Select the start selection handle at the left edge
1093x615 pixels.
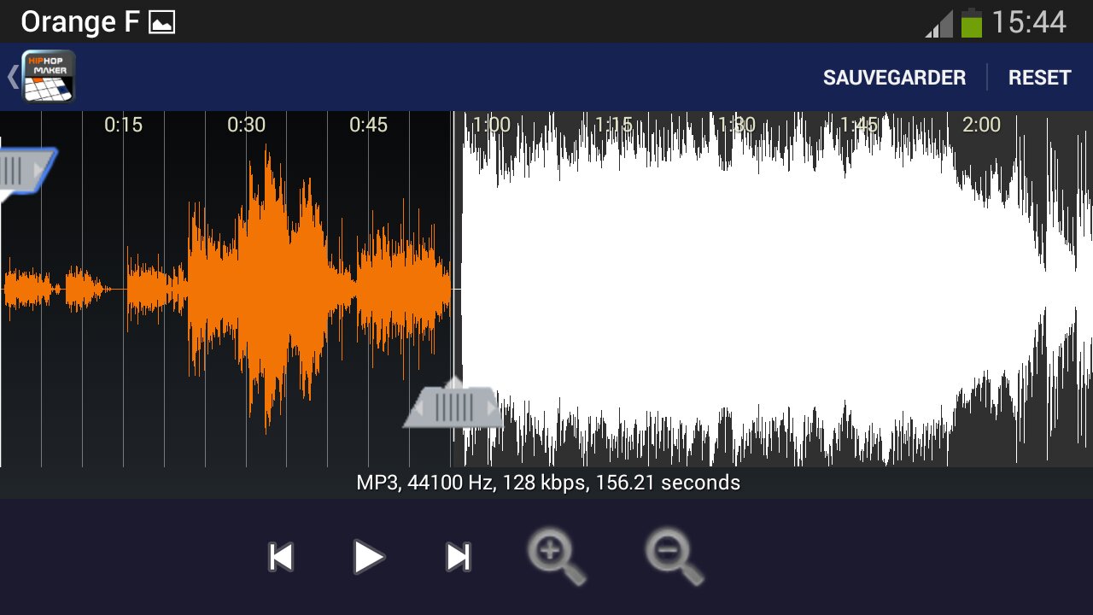pos(22,170)
